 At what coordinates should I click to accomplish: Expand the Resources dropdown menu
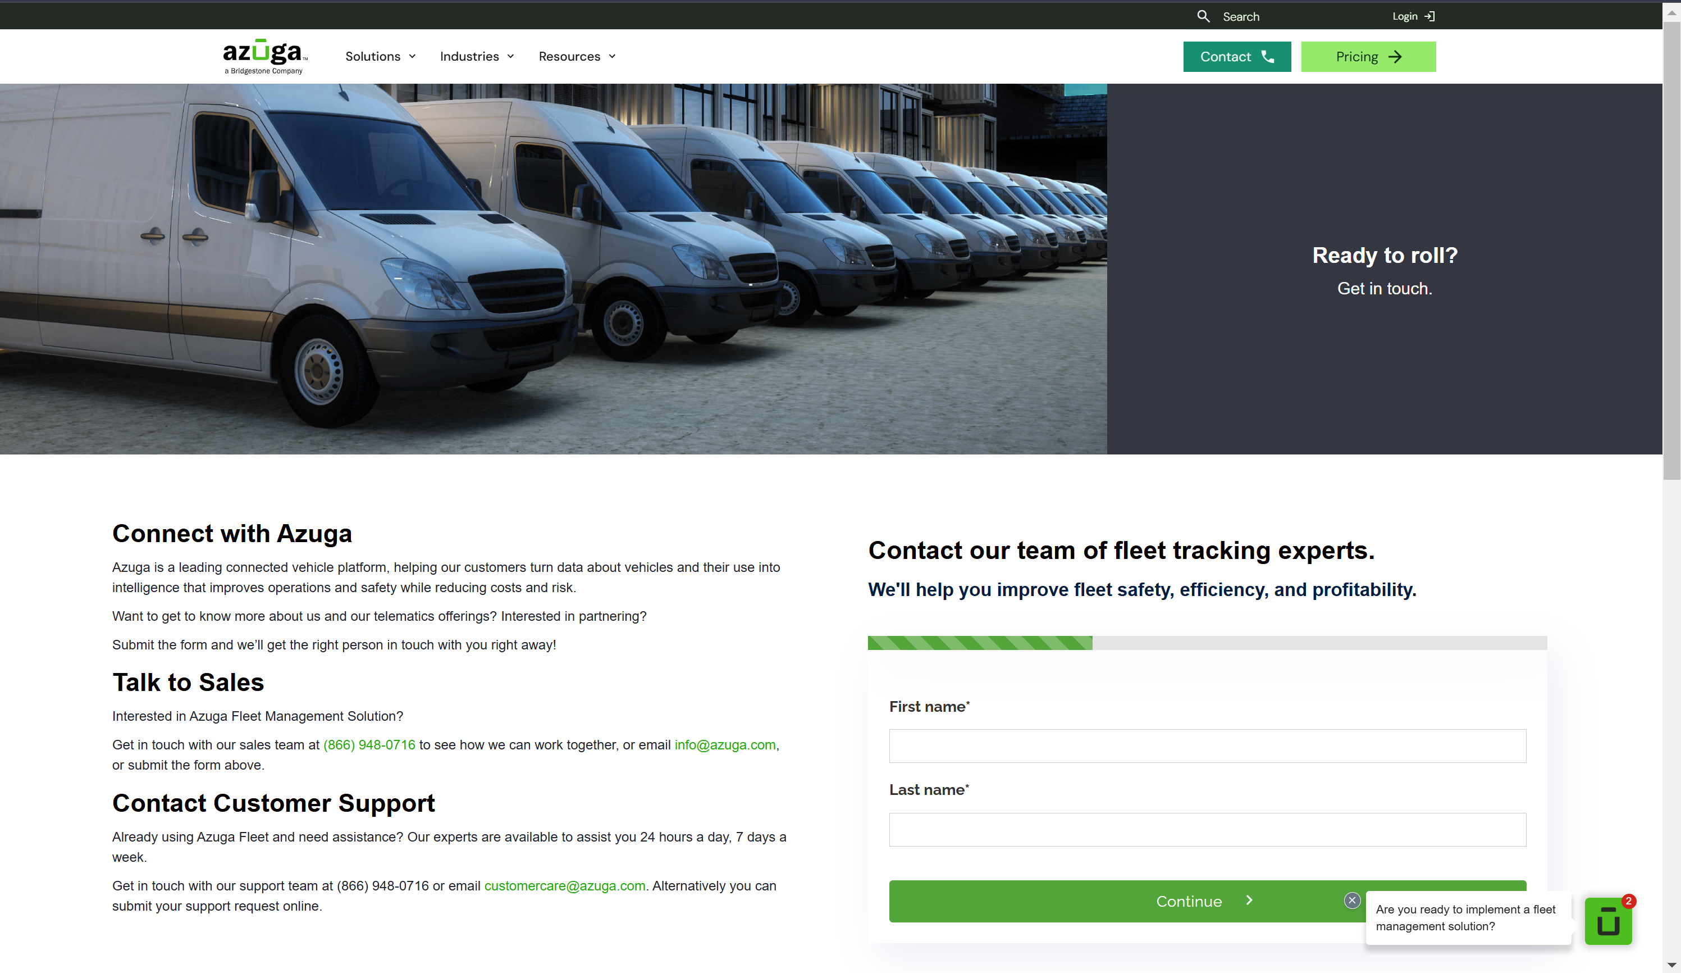coord(577,56)
